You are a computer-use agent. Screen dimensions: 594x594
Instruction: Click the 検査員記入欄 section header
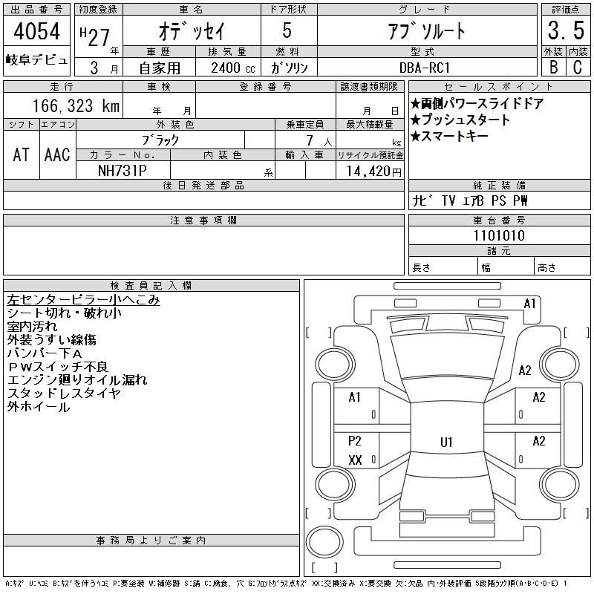click(x=151, y=286)
